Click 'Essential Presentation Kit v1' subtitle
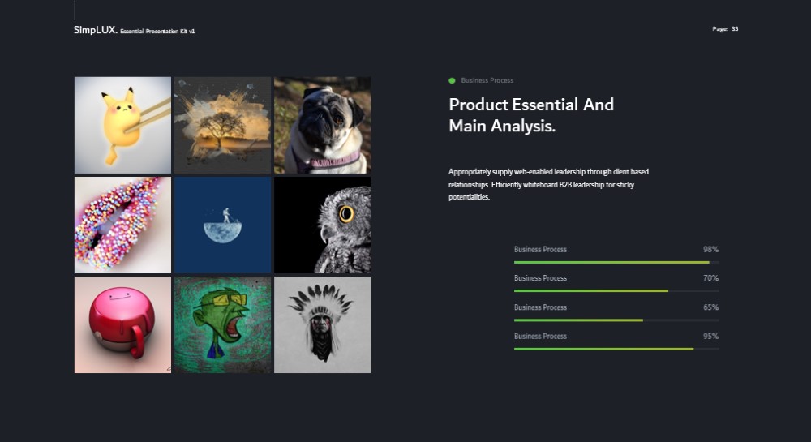The width and height of the screenshot is (811, 442). (x=158, y=32)
